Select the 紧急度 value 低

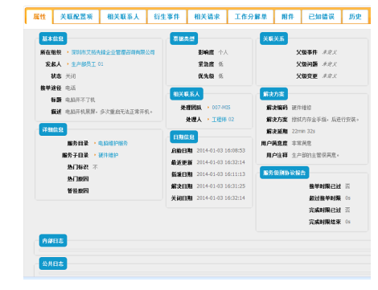click(220, 64)
